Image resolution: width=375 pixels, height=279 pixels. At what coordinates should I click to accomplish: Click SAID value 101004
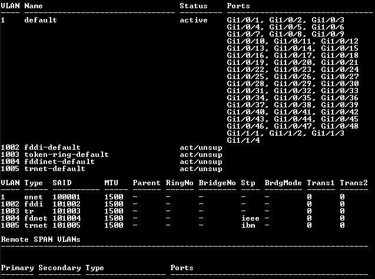pos(67,218)
